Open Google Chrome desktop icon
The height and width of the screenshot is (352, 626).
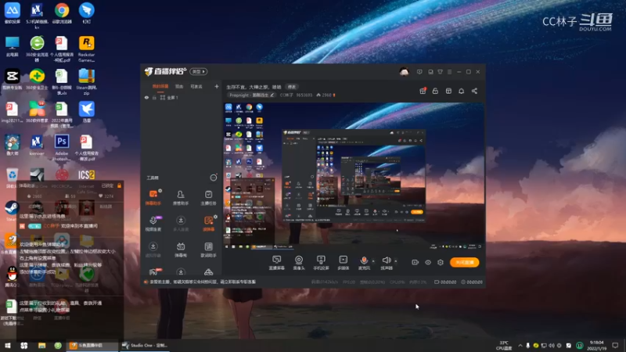tap(62, 13)
